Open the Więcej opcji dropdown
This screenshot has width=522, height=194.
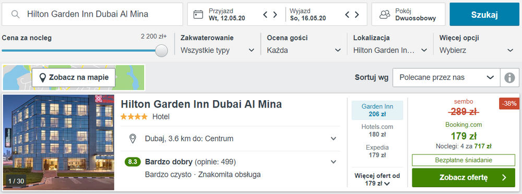click(477, 51)
